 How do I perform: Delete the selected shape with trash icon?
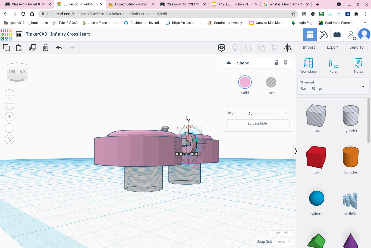coord(46,48)
